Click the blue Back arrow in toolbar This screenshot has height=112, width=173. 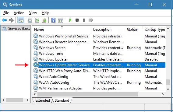point(4,20)
